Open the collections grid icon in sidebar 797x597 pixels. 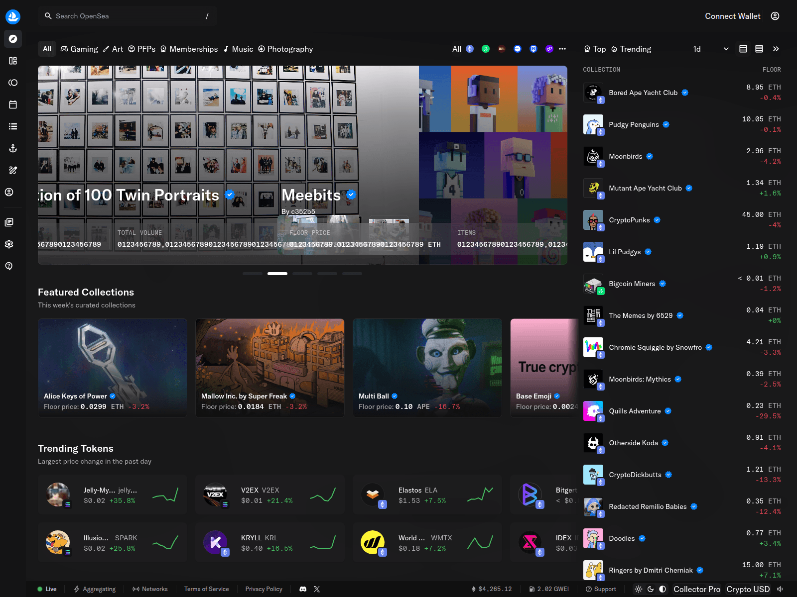click(13, 61)
